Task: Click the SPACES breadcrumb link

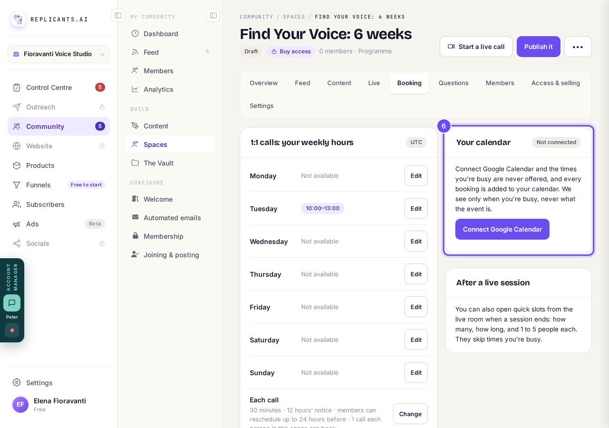Action: tap(294, 17)
